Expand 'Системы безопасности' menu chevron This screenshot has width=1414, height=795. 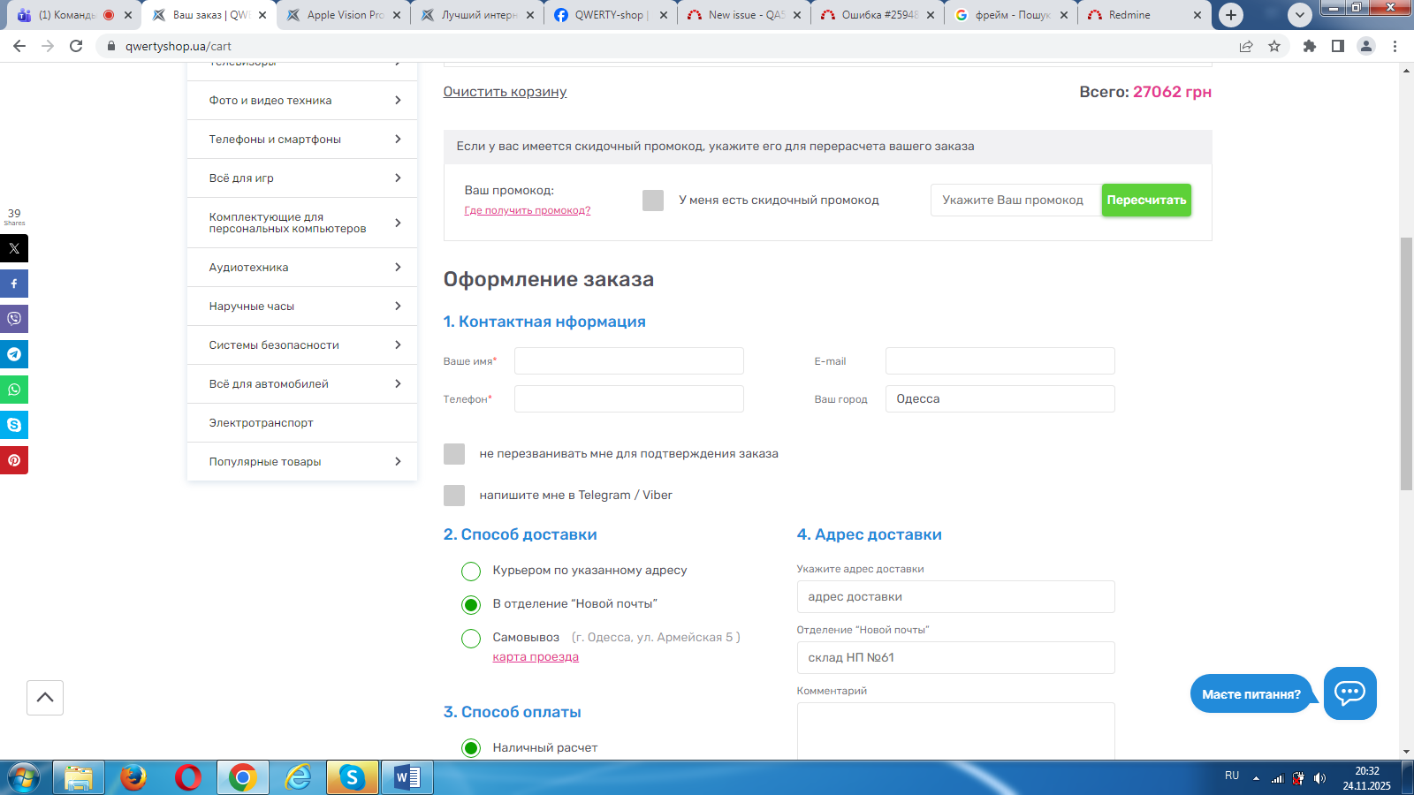pos(398,345)
